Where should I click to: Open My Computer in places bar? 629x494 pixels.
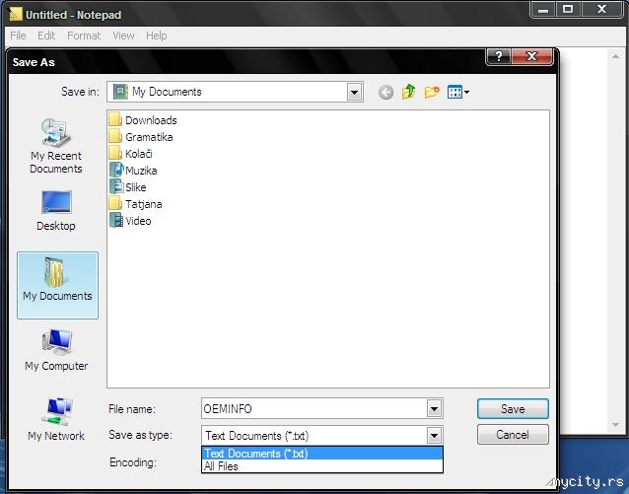[56, 350]
